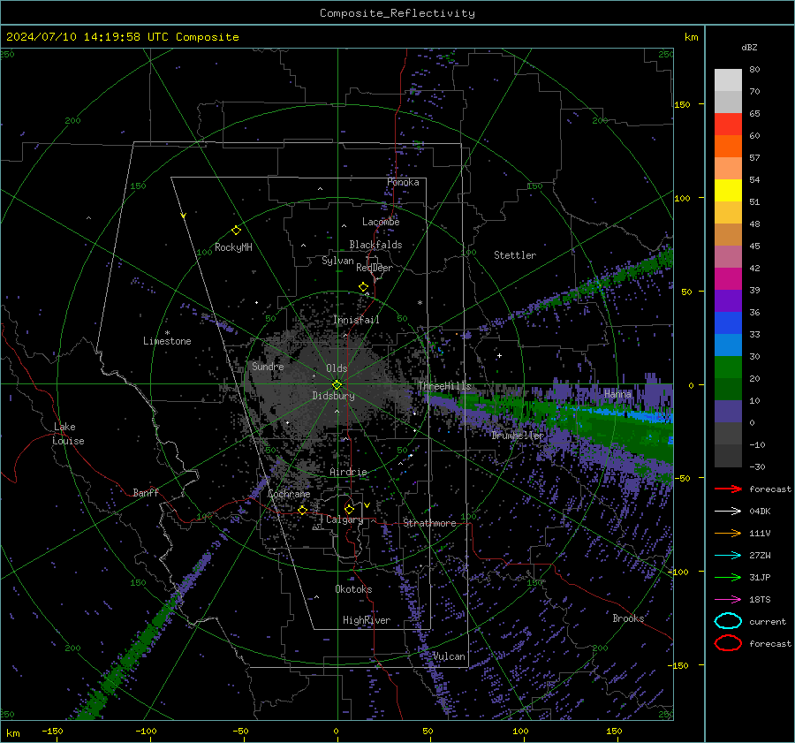Click the Cochrane town label
The image size is (795, 743).
coord(289,494)
